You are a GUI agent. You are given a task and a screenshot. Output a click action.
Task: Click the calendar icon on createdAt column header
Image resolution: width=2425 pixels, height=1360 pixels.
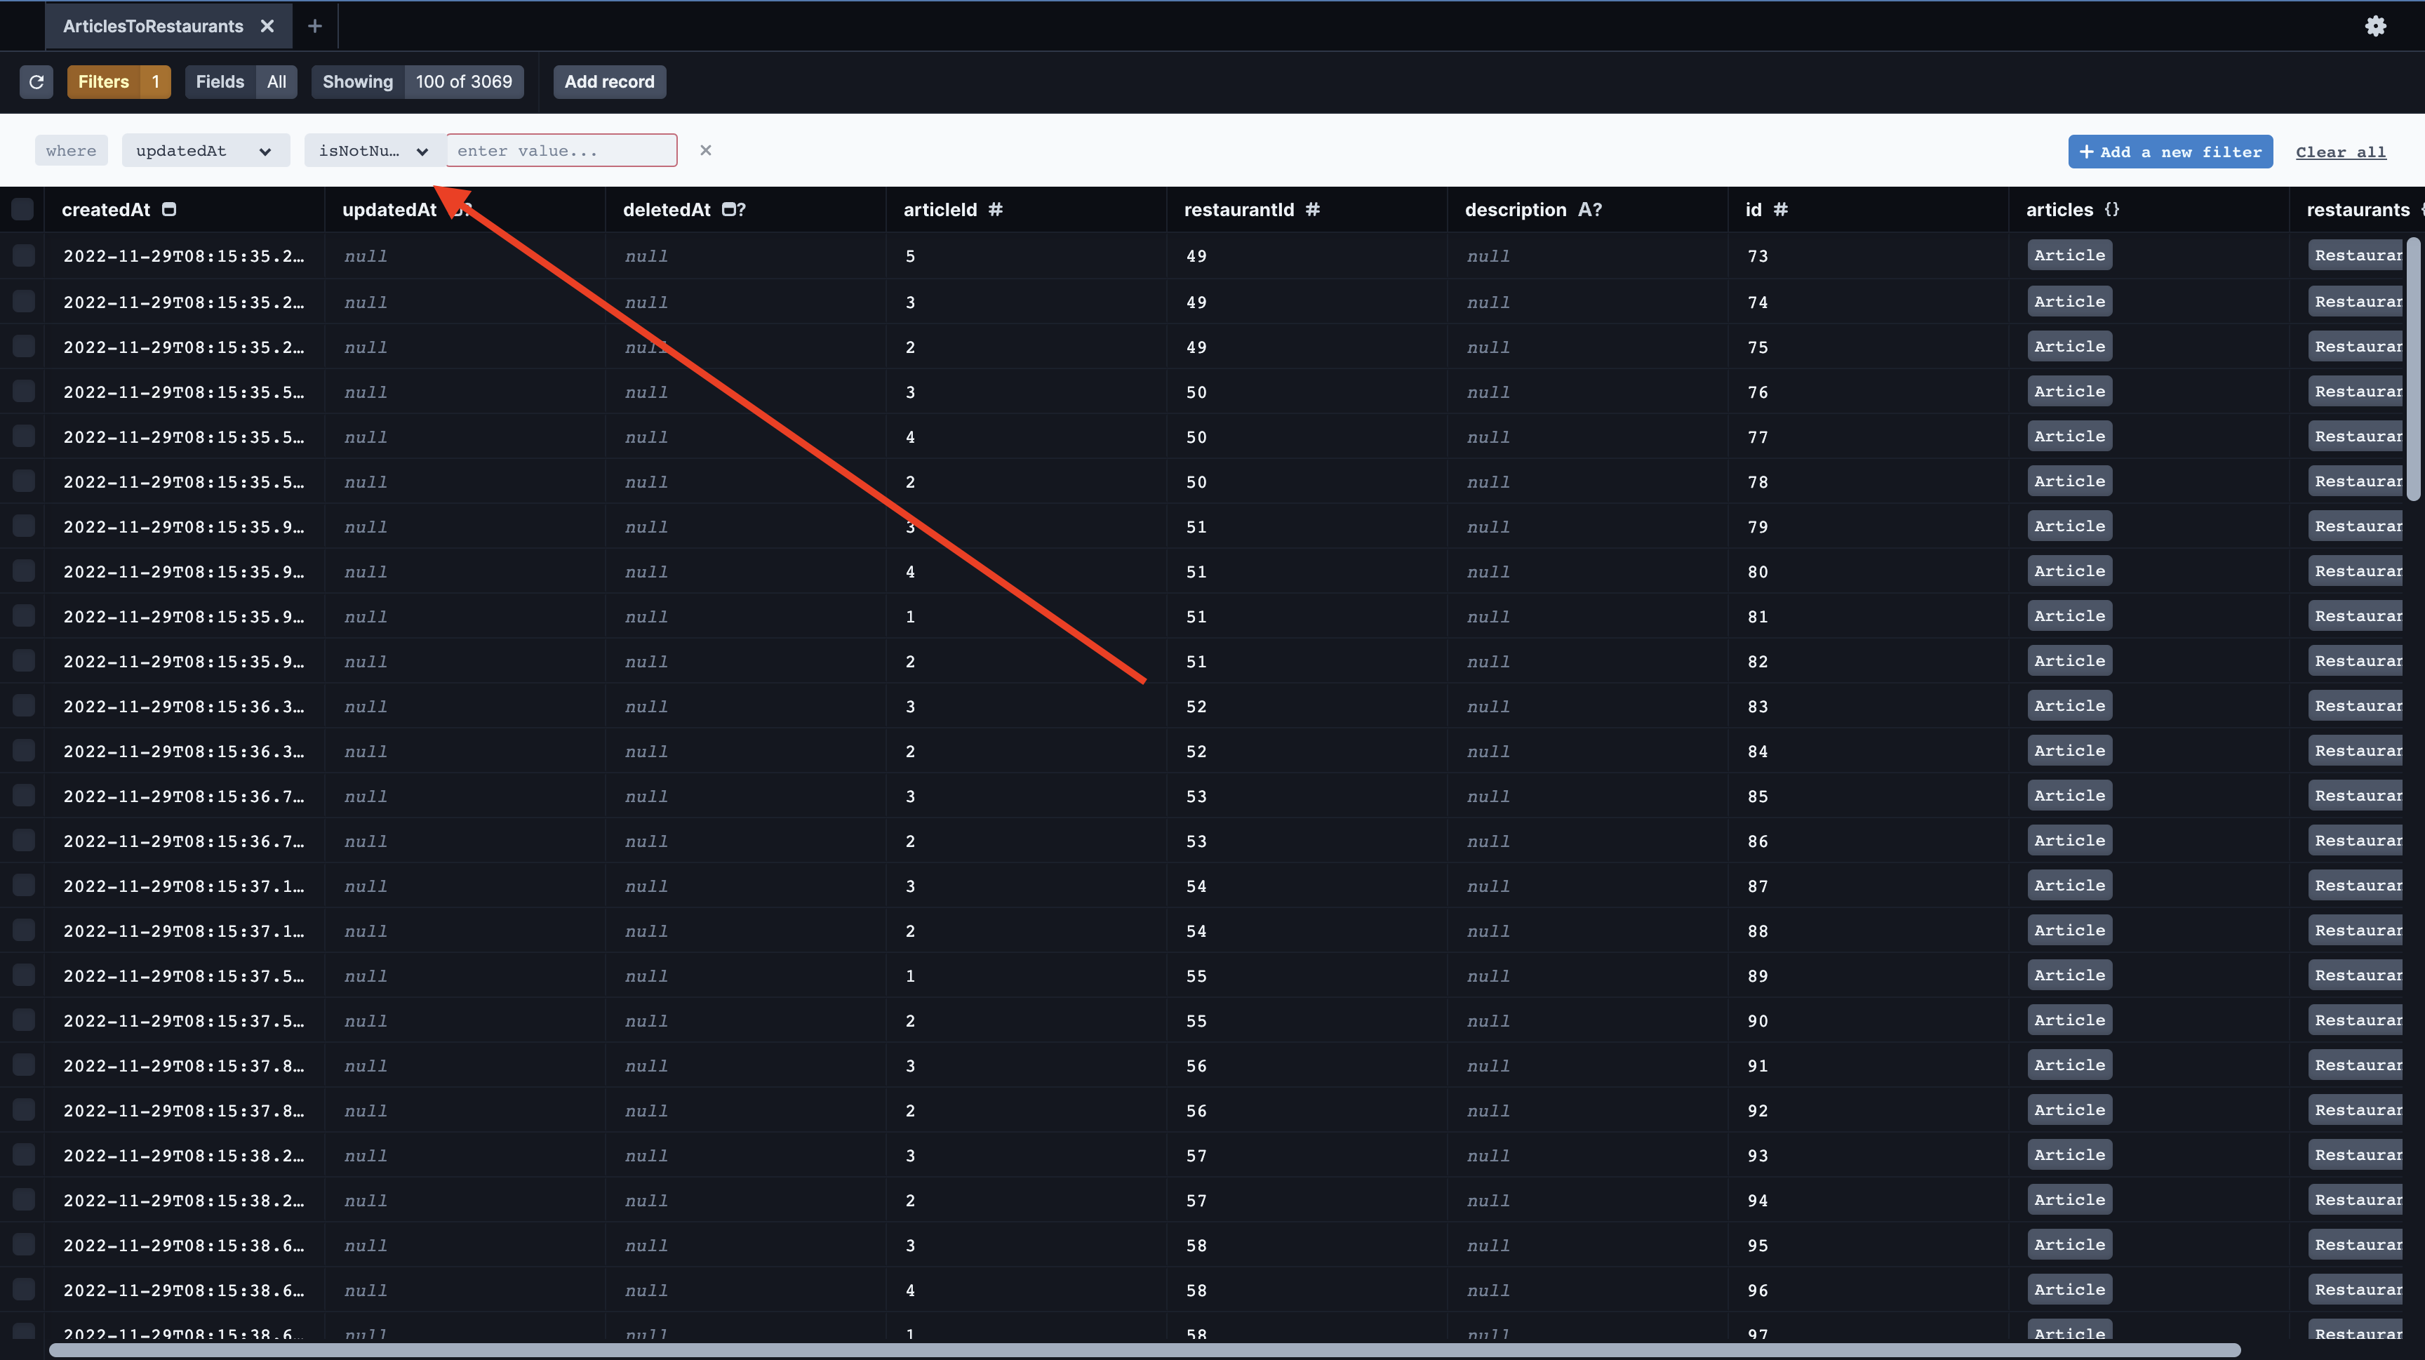[x=169, y=209]
